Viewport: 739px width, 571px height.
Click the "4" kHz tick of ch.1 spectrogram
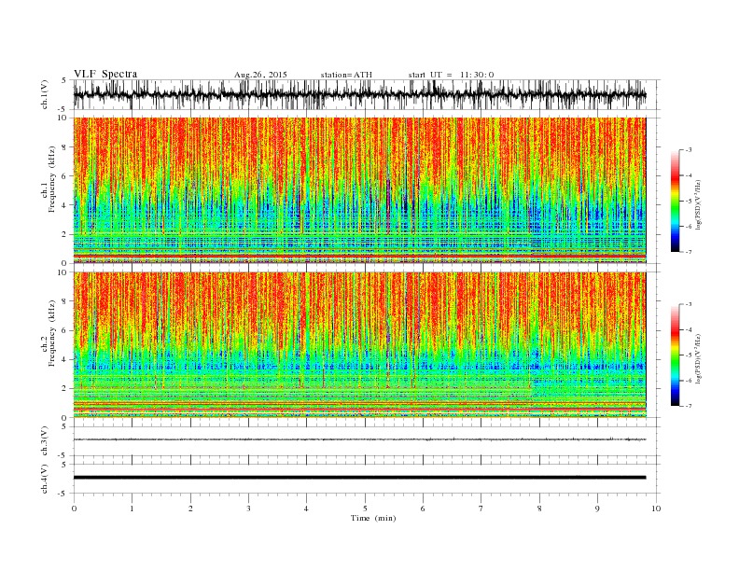[x=65, y=205]
